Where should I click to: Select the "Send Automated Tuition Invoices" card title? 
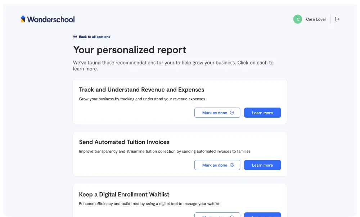124,142
